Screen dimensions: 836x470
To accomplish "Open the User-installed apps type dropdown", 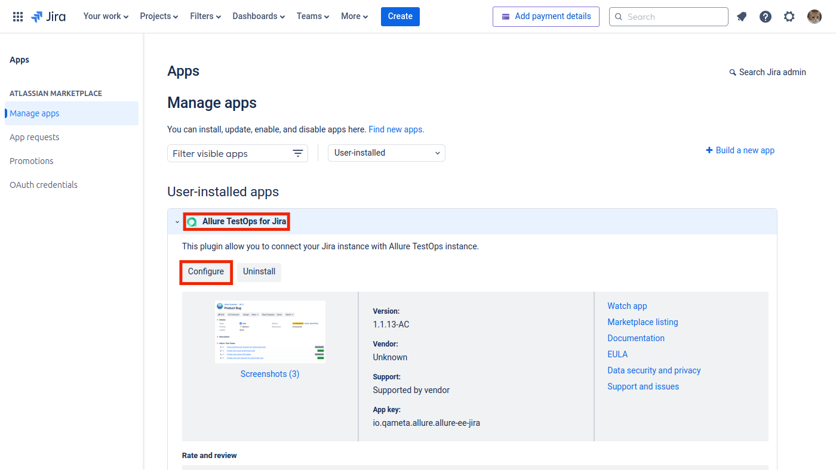I will point(386,153).
